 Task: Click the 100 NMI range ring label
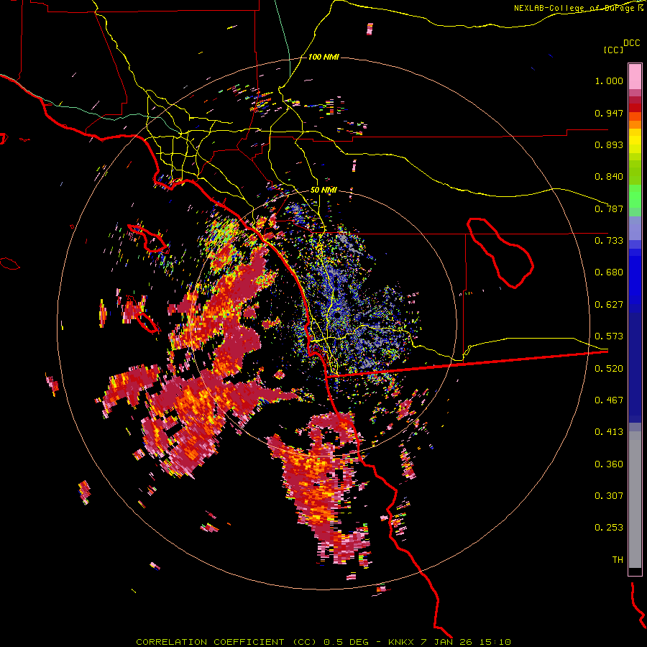(x=323, y=57)
